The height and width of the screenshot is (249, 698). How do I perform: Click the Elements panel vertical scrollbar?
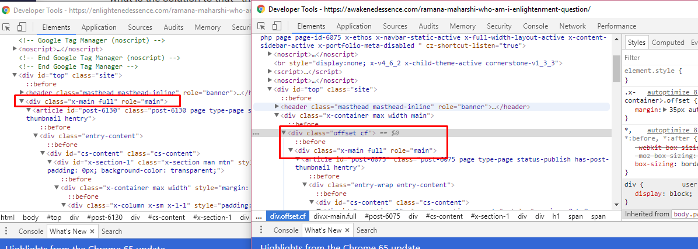(x=616, y=70)
